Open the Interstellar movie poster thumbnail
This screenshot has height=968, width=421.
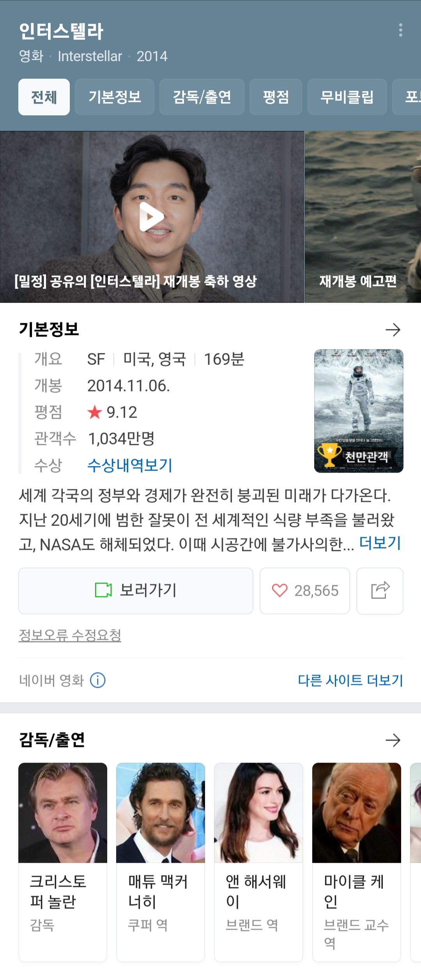tap(359, 411)
